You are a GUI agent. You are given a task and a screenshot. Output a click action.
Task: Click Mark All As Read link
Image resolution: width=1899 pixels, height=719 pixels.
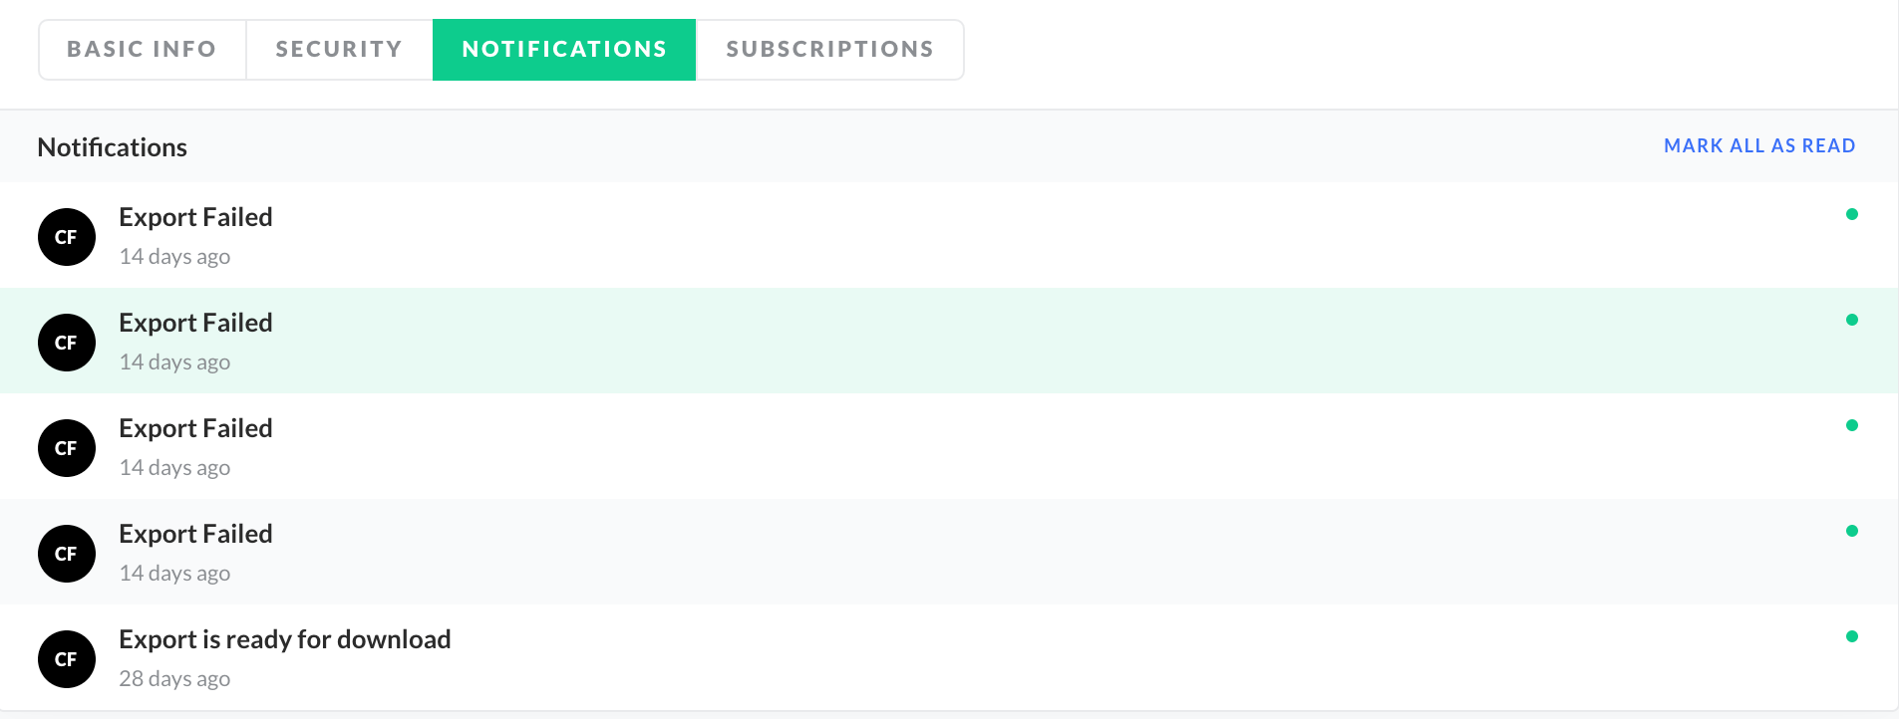(x=1759, y=146)
